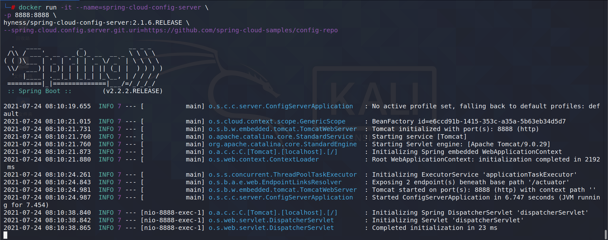608x240 pixels.
Task: Click 'Initializing Spring embedded WebApplicationContext' message
Action: point(467,152)
